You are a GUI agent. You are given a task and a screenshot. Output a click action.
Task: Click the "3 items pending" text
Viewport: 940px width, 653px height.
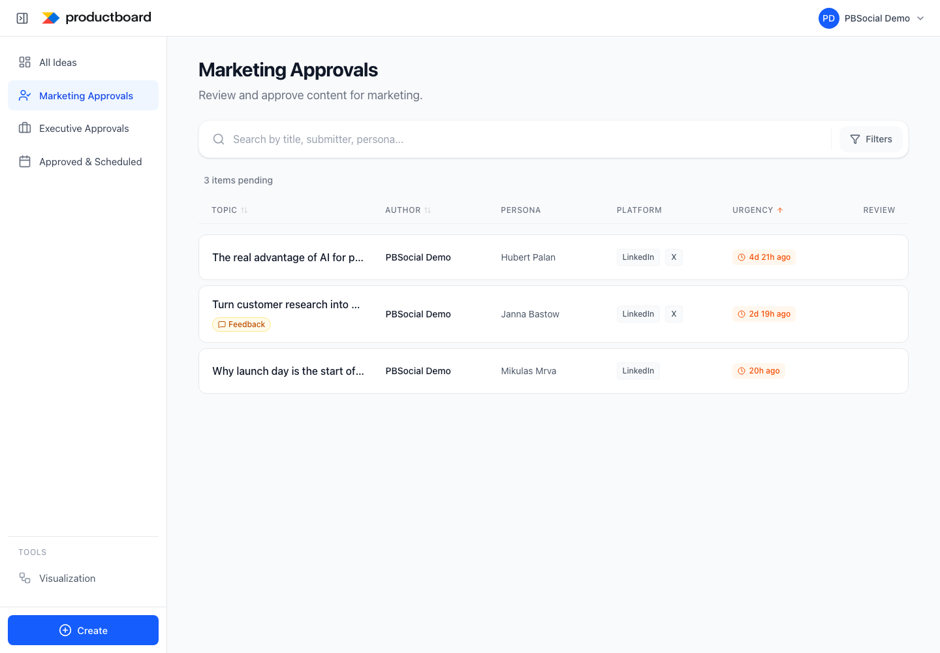point(238,180)
